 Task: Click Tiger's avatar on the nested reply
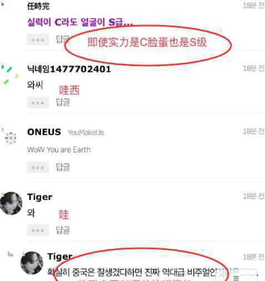32,263
